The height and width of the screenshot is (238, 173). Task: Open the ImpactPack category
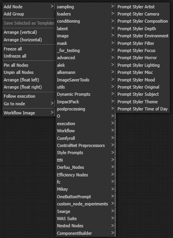(86, 102)
